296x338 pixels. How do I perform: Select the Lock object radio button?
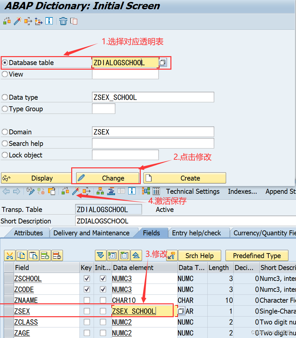5,155
